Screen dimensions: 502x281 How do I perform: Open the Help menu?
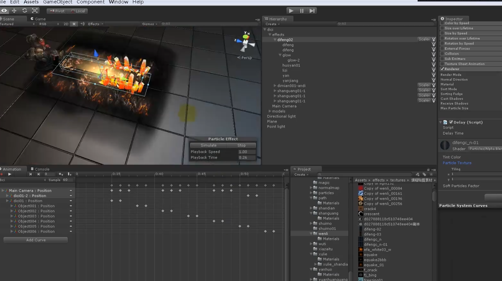[138, 2]
